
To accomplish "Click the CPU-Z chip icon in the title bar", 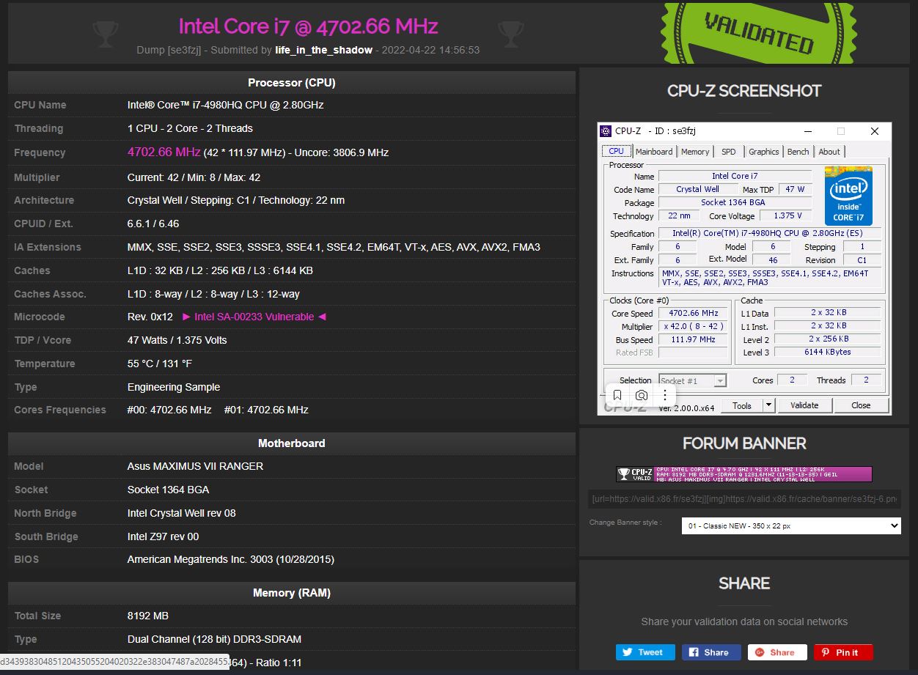I will [606, 131].
